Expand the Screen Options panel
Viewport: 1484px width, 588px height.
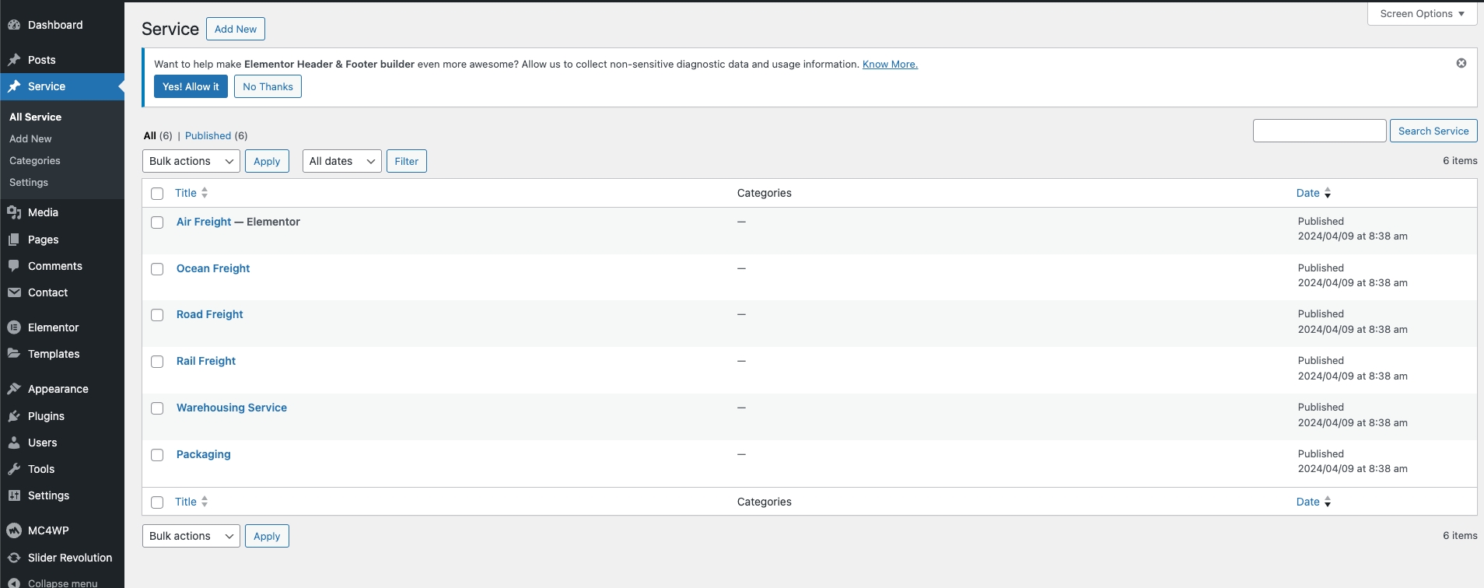(1422, 14)
